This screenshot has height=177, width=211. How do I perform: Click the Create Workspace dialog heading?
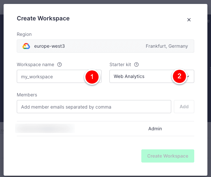(43, 18)
